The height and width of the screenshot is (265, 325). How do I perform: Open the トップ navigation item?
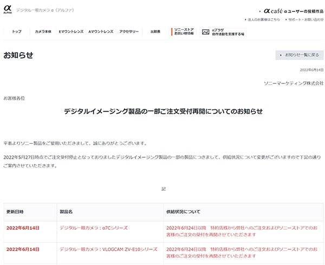pyautogui.click(x=17, y=32)
